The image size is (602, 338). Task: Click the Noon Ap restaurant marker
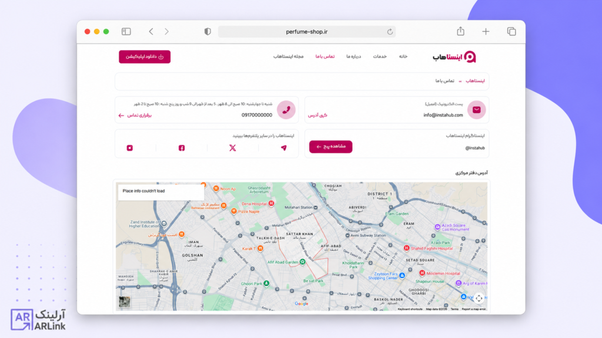click(x=216, y=188)
